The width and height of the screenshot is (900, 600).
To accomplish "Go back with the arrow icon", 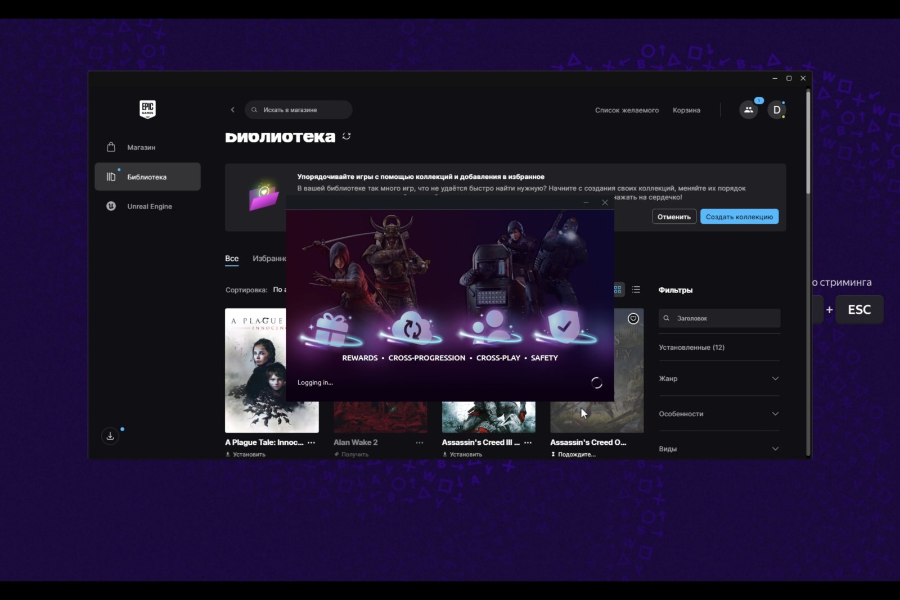I will click(233, 110).
